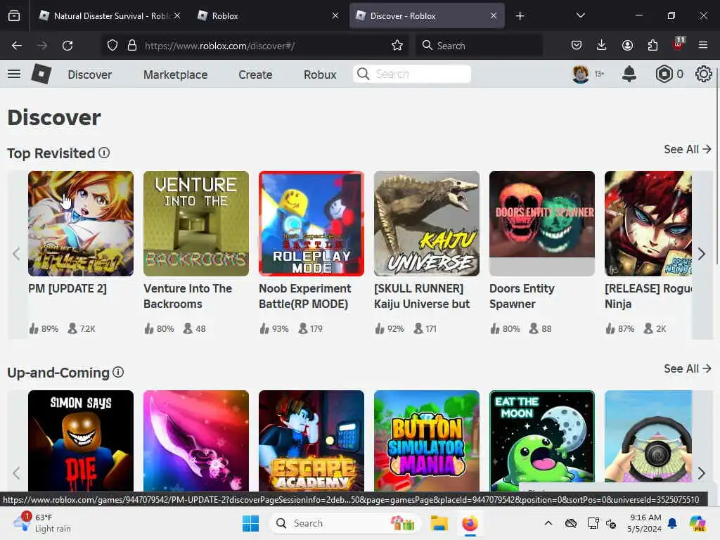Open the Roblox notifications bell
The image size is (720, 540).
[629, 74]
